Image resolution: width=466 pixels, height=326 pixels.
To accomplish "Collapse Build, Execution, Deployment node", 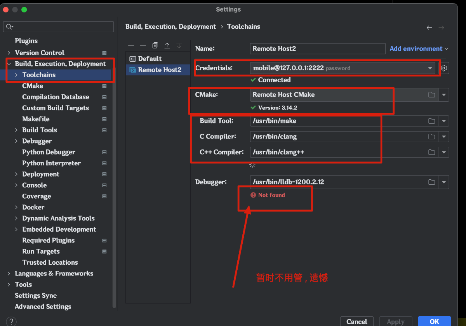I will [x=9, y=64].
